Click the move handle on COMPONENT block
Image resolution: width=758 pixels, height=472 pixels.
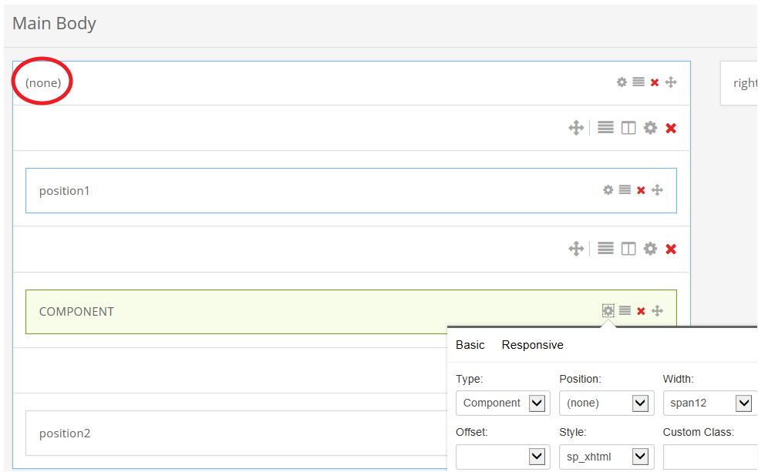click(657, 311)
